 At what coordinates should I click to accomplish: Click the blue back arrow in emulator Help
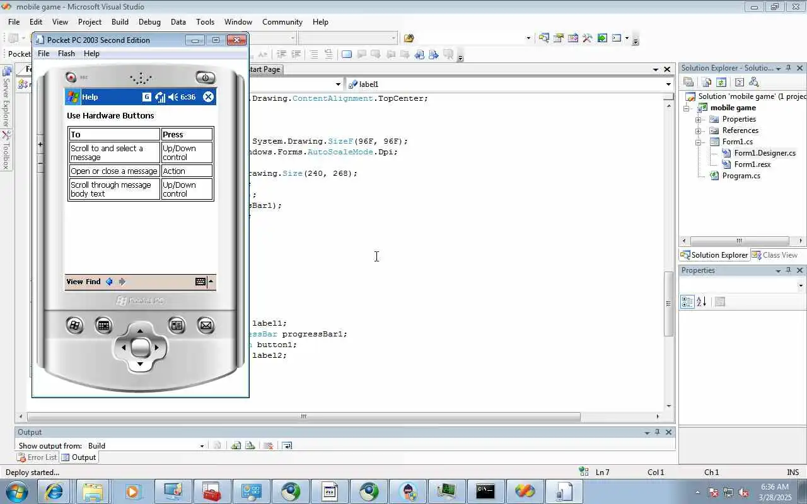[x=109, y=282]
